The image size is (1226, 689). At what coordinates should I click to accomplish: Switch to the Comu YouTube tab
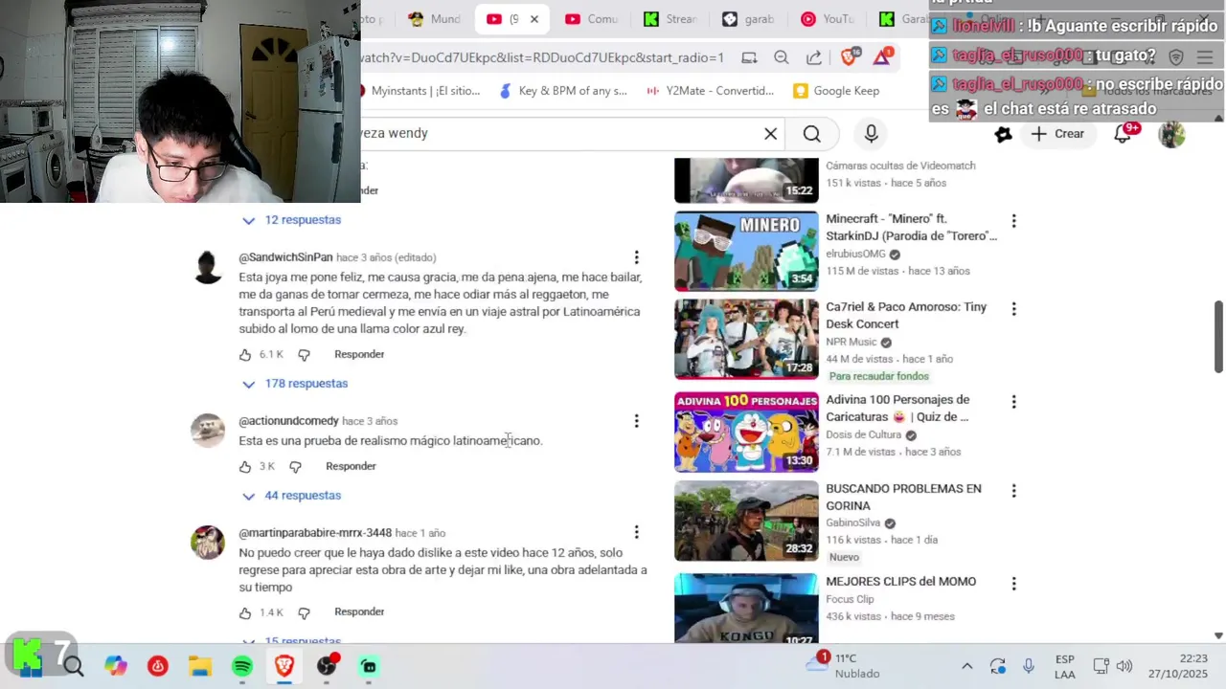coord(592,19)
